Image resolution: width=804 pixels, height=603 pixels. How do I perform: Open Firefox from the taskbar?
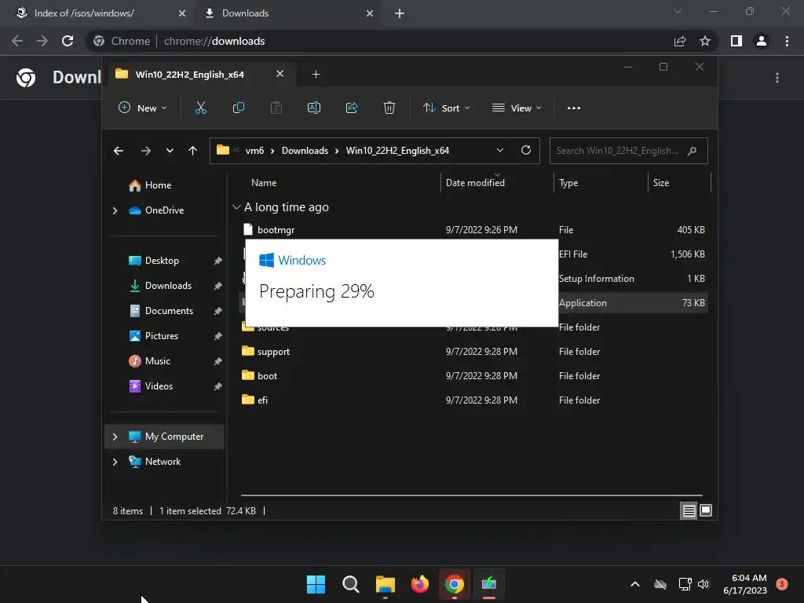[420, 584]
